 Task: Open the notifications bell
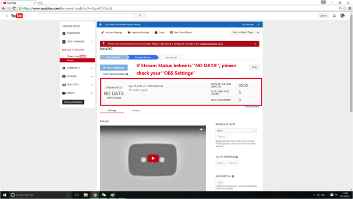[x=334, y=15]
